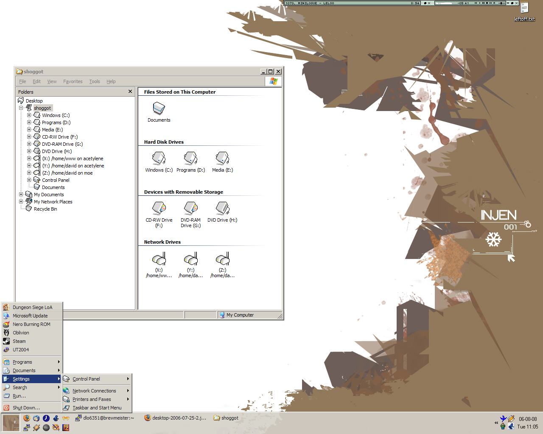This screenshot has height=434, width=543.
Task: Launch Thunderbird from the quick launch bar
Action: (36, 418)
